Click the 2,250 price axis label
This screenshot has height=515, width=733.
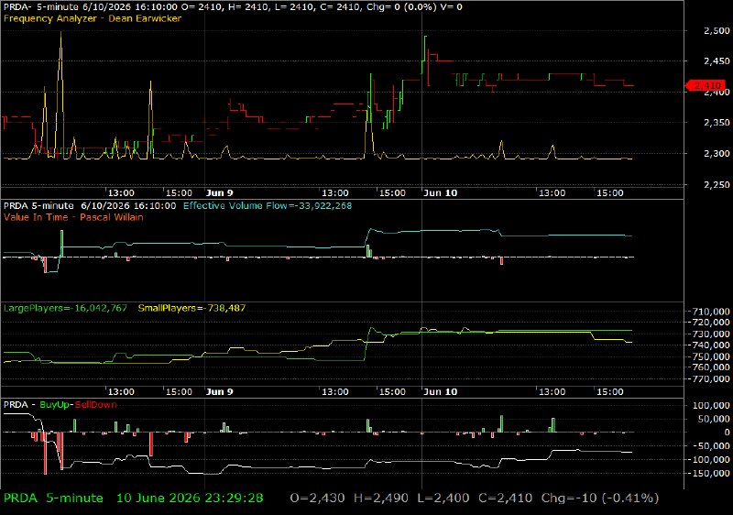717,184
